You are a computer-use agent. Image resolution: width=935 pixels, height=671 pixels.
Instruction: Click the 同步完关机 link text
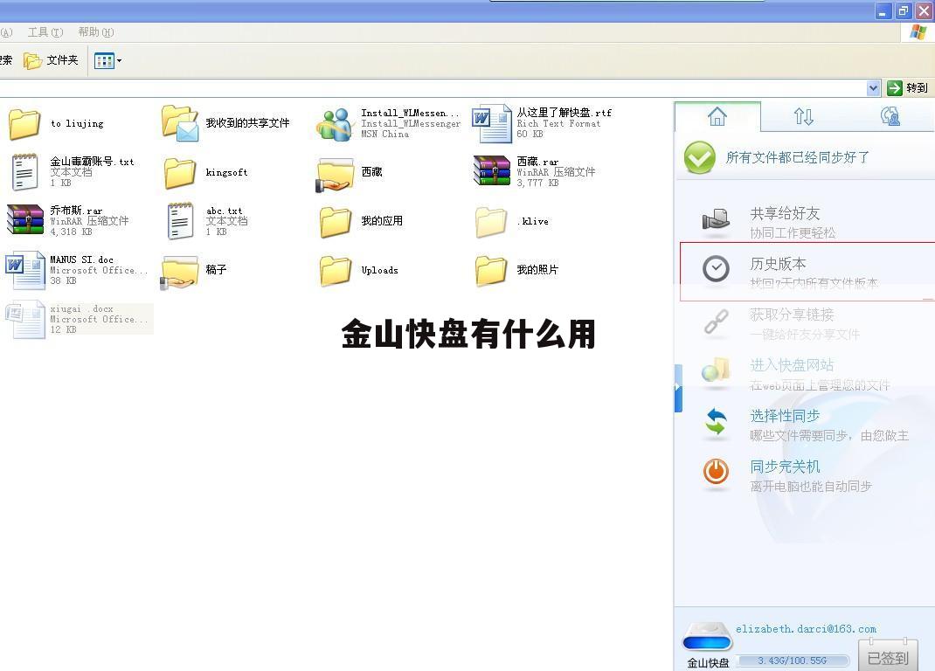click(785, 467)
